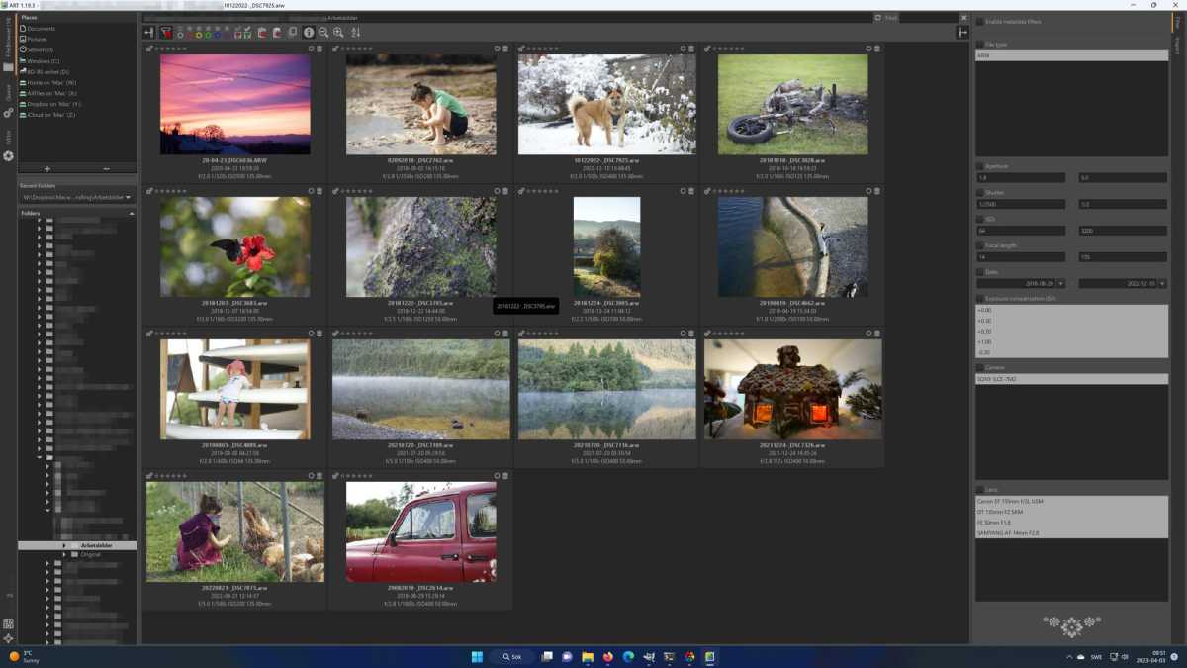Enable the Exposure compensation filter checkbox

980,298
